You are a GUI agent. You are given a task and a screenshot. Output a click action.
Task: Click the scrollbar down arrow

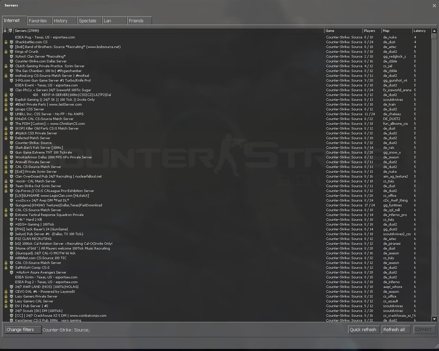point(434,319)
